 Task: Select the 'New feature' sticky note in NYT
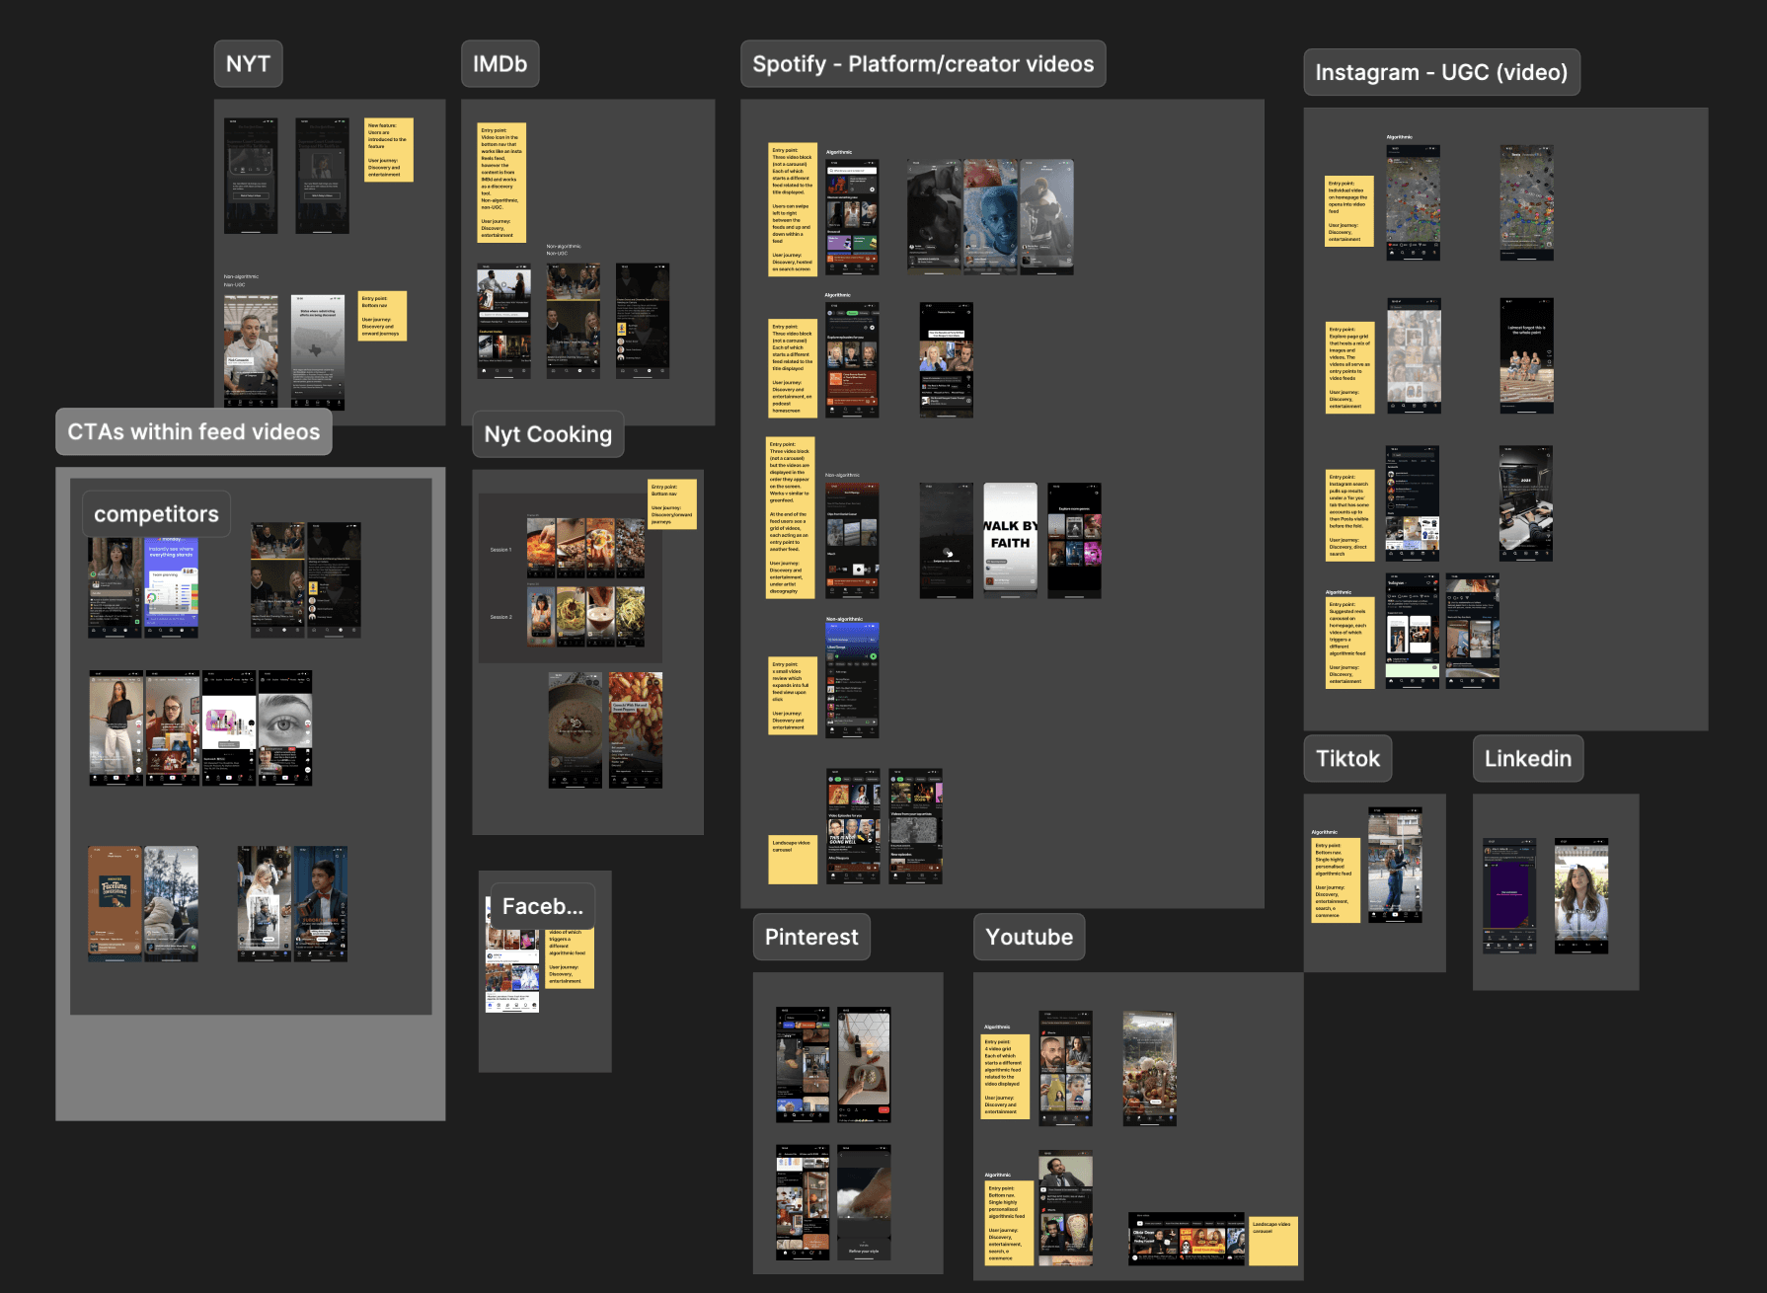coord(388,150)
